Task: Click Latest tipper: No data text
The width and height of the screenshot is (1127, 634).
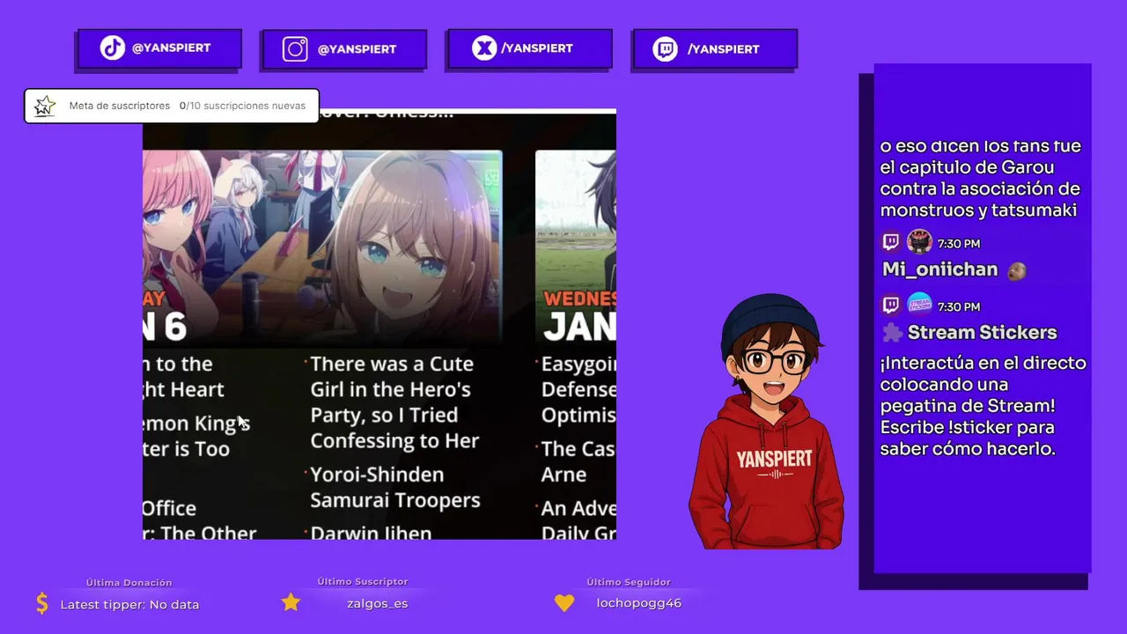Action: click(129, 604)
